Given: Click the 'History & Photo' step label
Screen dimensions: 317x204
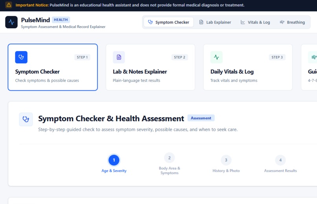Looking at the screenshot, I should [226, 171].
